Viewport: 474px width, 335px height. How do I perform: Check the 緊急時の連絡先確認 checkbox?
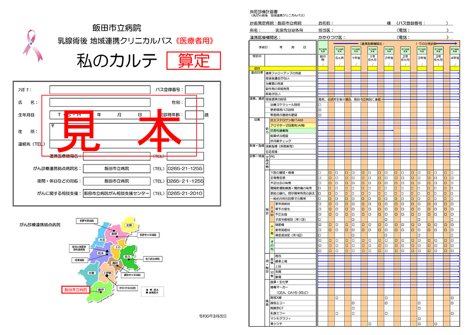point(320,115)
